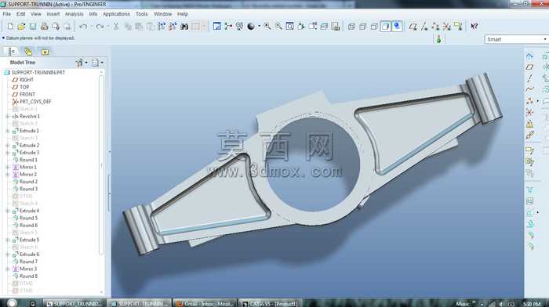Open the Orient mode icon
The image size is (549, 307).
point(239,26)
